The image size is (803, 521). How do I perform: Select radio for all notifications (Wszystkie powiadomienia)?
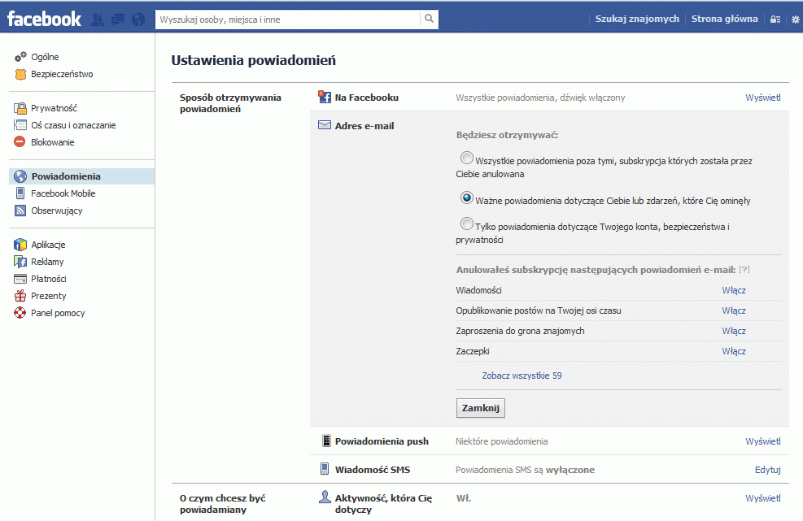(x=466, y=158)
